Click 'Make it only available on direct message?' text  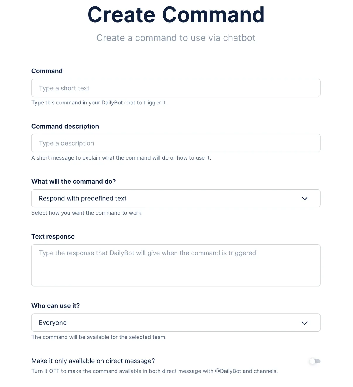click(x=93, y=361)
